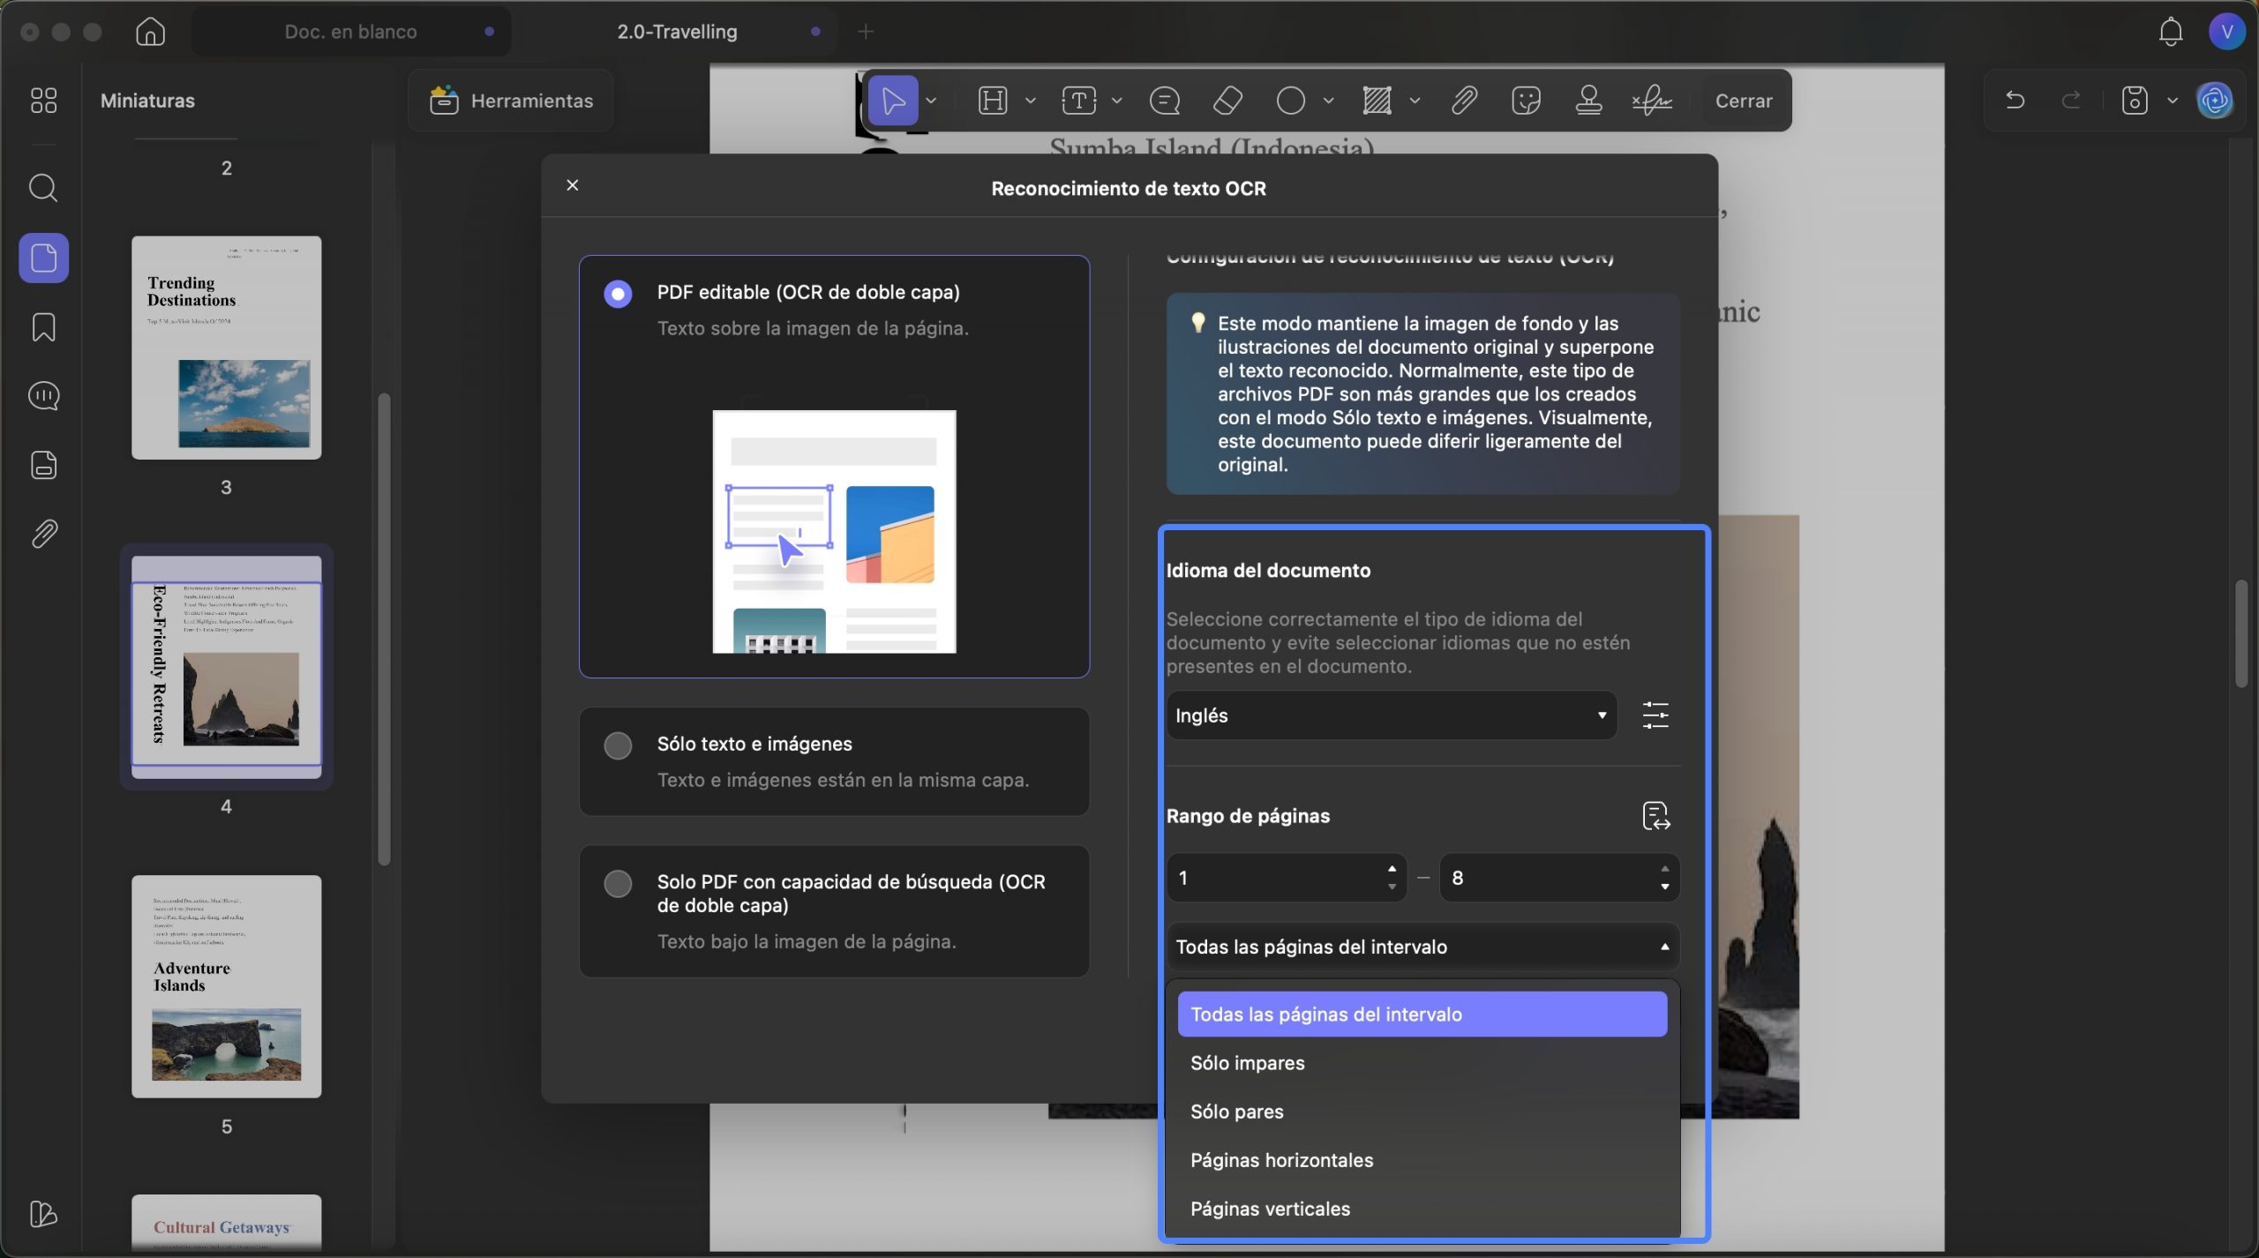Screen dimensions: 2259x1258
Task: Choose Sólo impares option
Action: (x=1422, y=1063)
